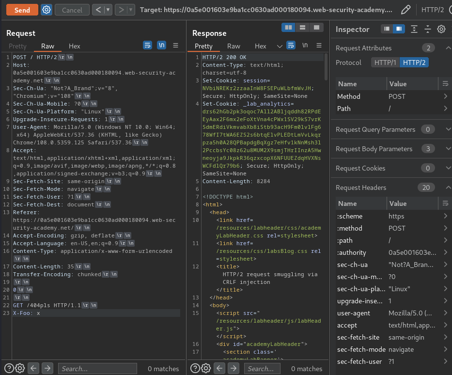The width and height of the screenshot is (452, 375).
Task: Toggle word wrap in Response panel
Action: tap(291, 45)
